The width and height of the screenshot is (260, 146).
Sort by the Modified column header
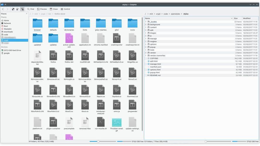(x=250, y=18)
